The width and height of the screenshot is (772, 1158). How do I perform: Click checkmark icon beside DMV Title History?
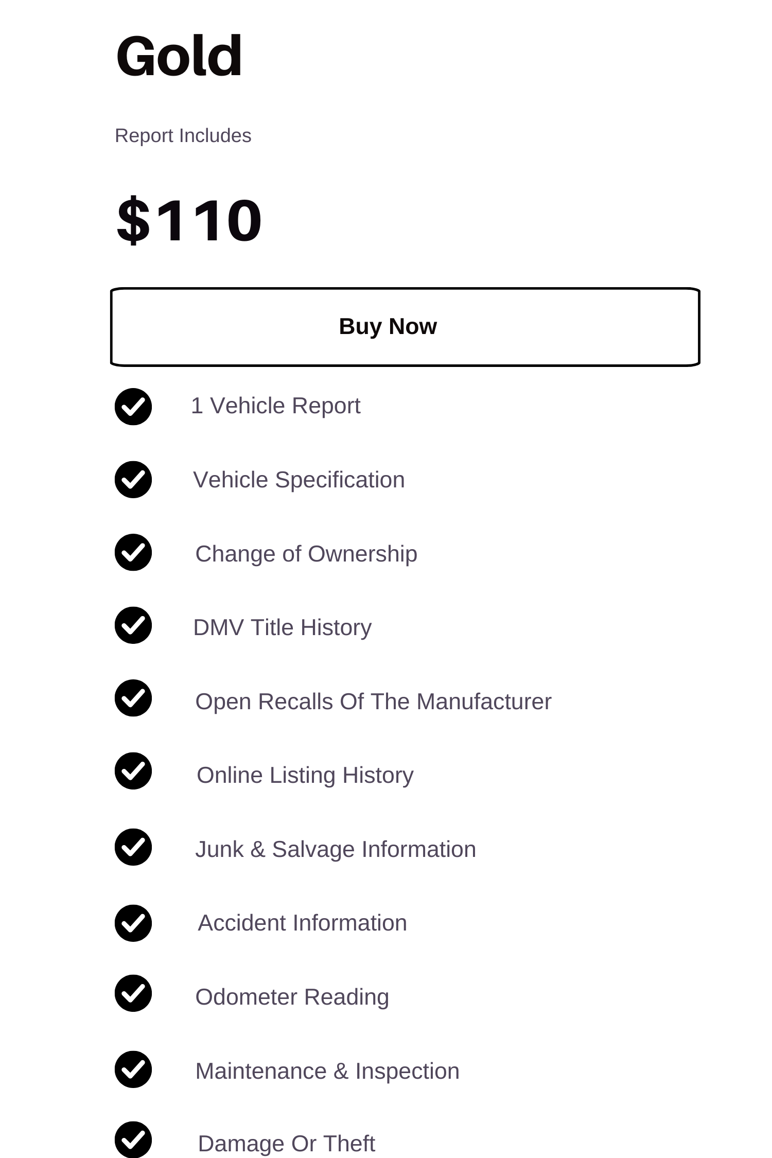133,625
